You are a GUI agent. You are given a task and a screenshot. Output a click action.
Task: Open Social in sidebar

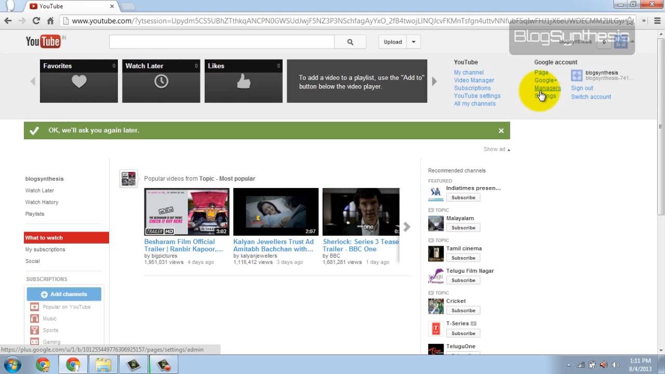click(x=32, y=261)
